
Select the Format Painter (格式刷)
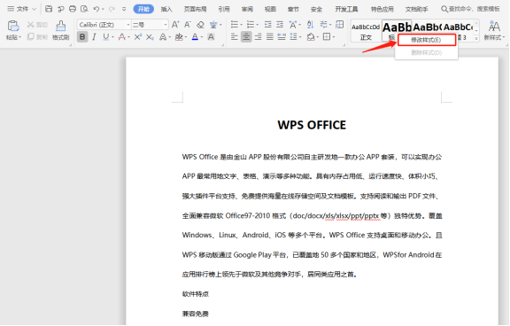click(x=61, y=31)
